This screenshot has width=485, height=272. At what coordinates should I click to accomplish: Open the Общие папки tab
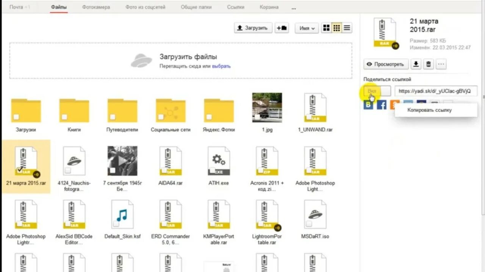196,7
